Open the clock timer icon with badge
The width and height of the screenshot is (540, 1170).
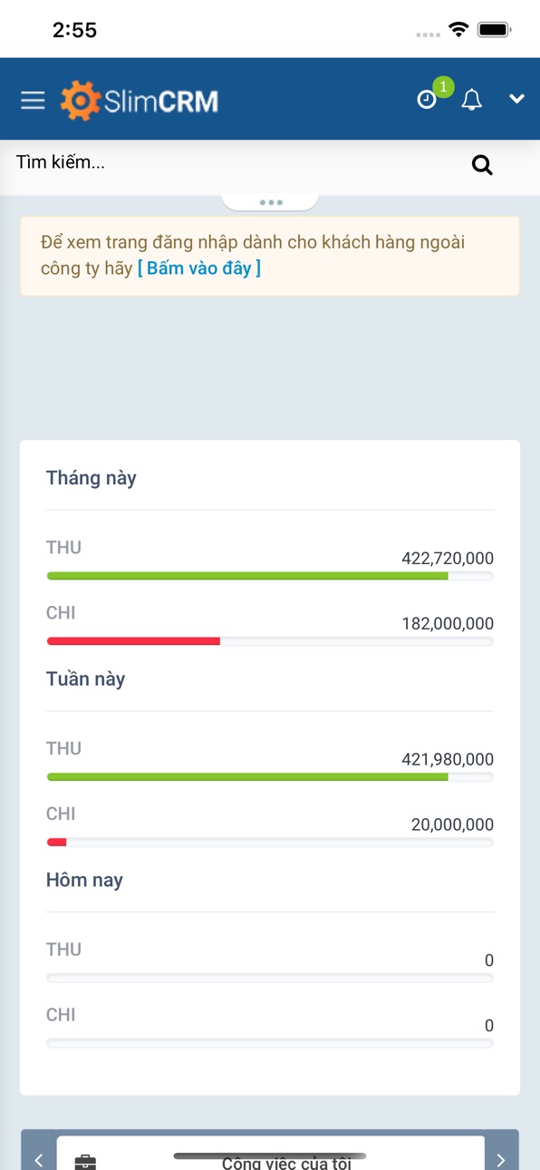pos(427,100)
